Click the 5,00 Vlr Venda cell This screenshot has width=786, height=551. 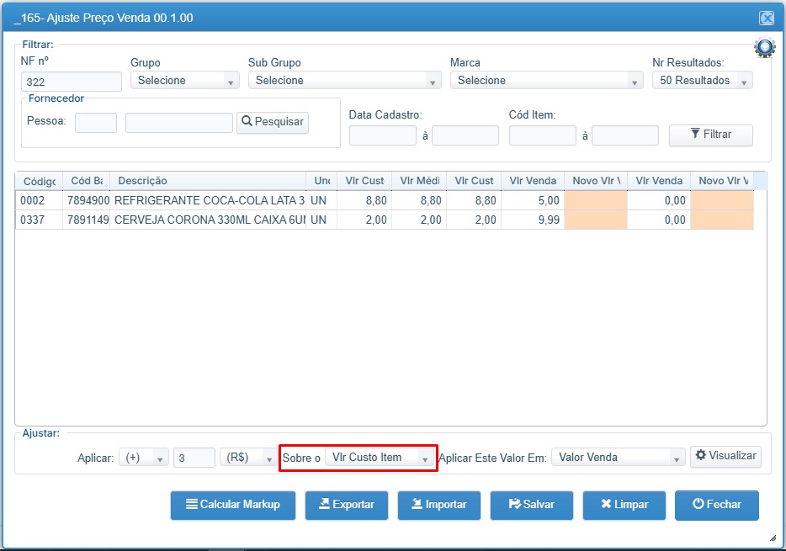pos(533,201)
